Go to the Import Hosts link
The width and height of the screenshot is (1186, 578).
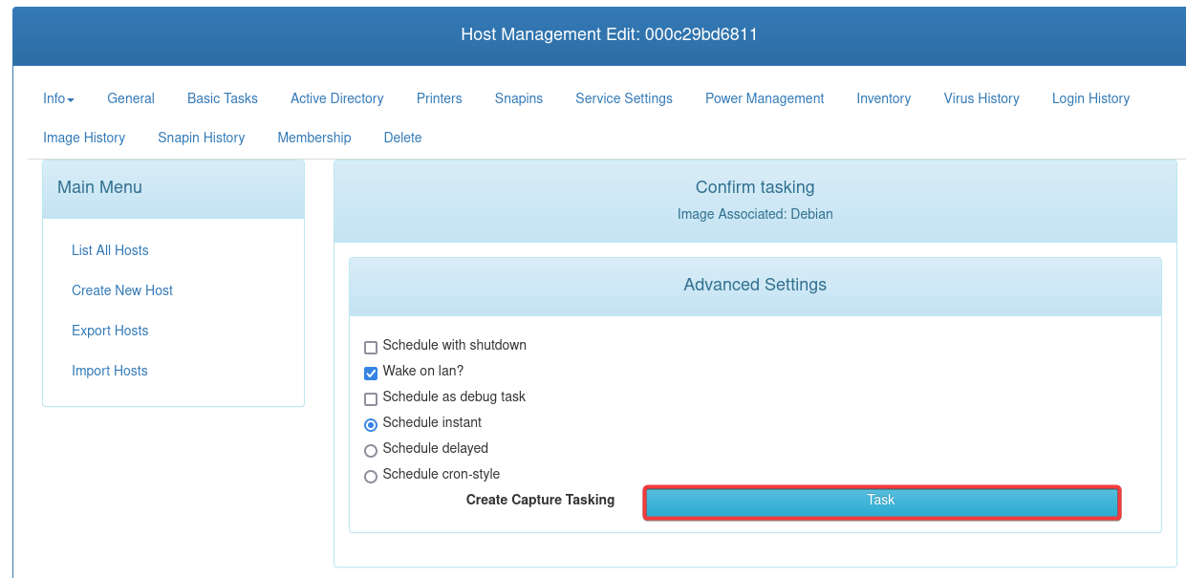point(110,371)
